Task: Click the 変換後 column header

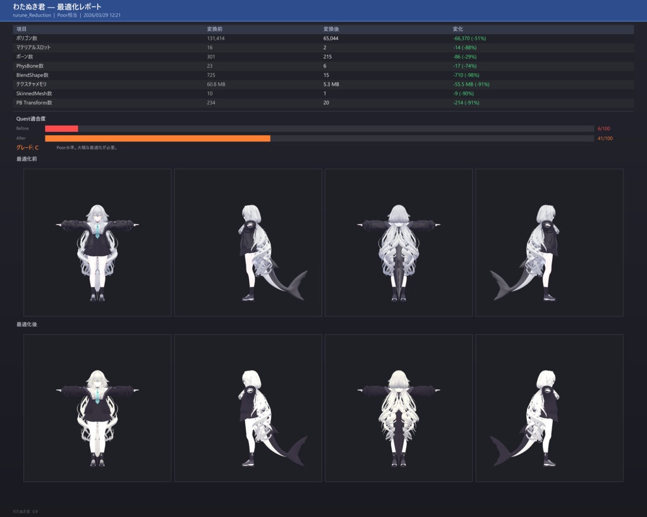Action: [x=331, y=29]
